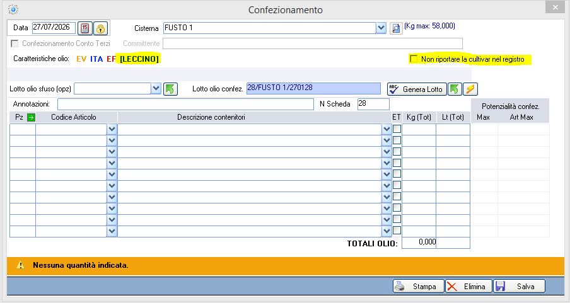This screenshot has width=570, height=303.
Task: Click the yellow warning triangle icon
Action: pyautogui.click(x=20, y=265)
